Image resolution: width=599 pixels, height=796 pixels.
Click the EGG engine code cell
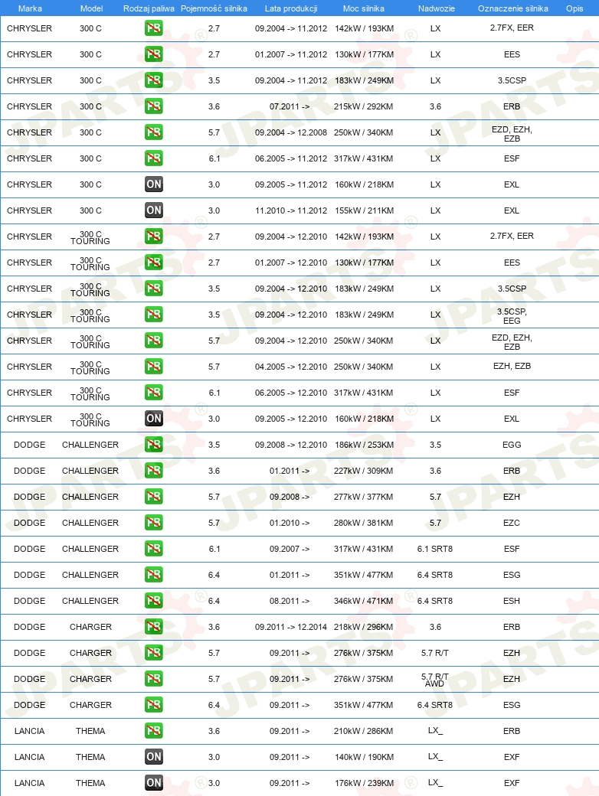click(x=512, y=445)
